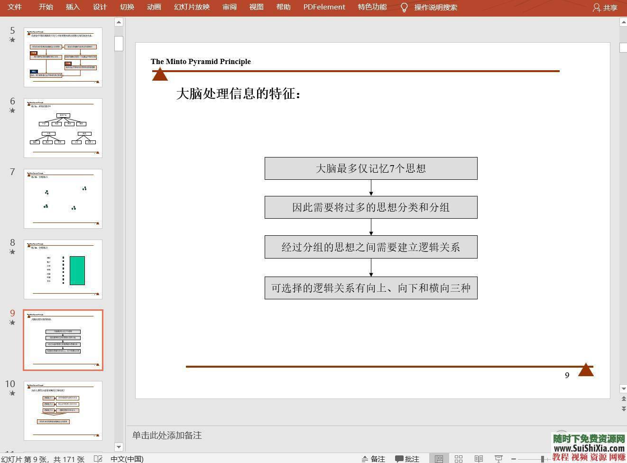
Task: Toggle the 批注 comments pane
Action: coord(408,459)
